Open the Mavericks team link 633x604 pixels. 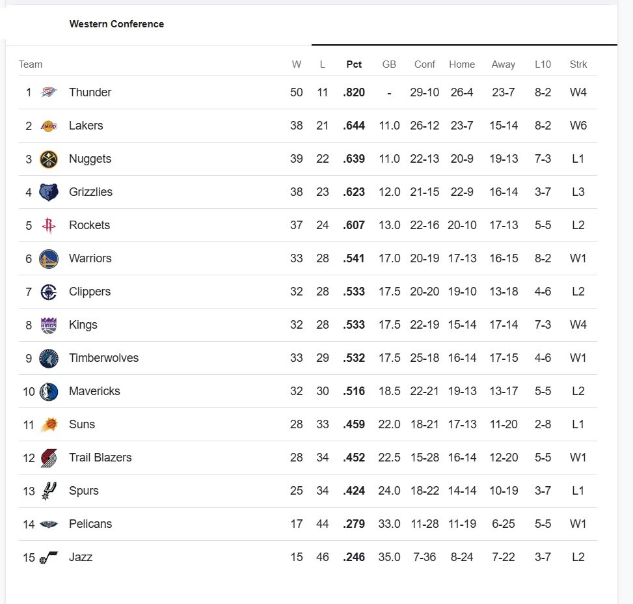94,391
